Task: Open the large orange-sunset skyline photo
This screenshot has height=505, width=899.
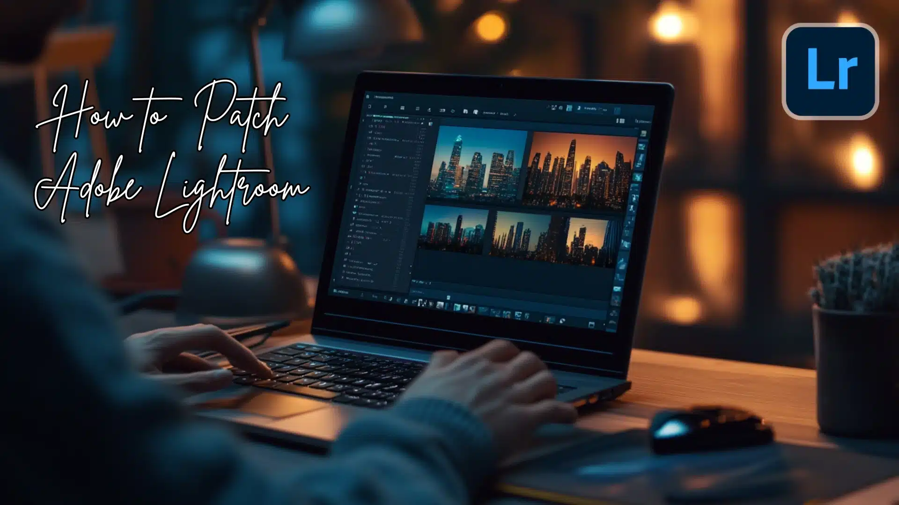Action: pos(579,171)
